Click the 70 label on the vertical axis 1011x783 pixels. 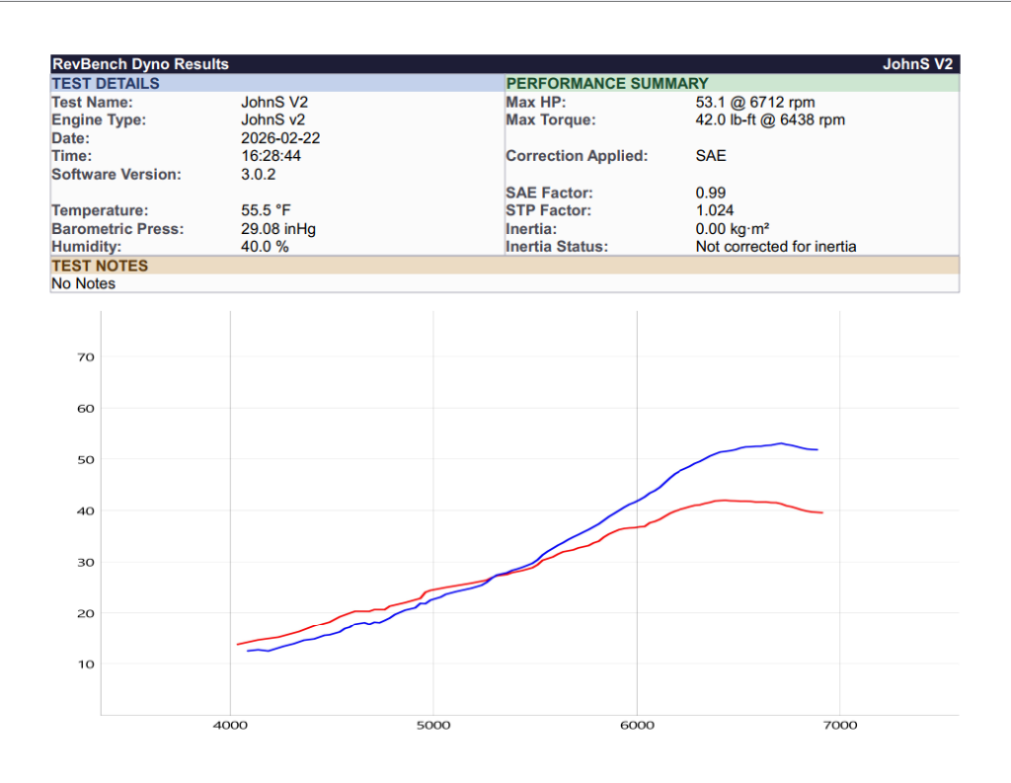[86, 357]
